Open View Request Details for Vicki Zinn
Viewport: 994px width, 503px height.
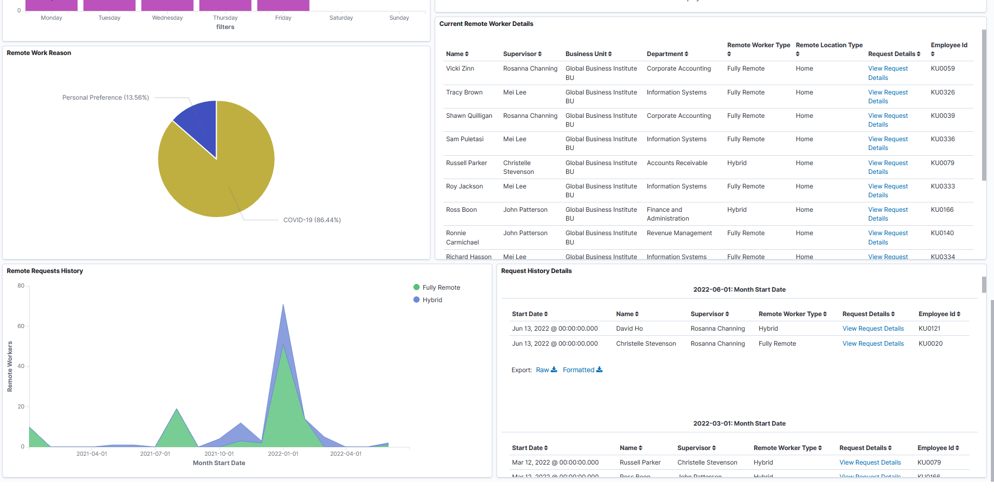(888, 73)
